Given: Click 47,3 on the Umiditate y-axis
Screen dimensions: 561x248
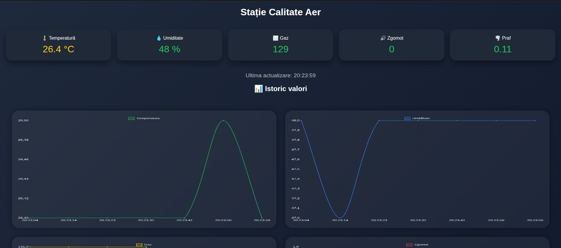Looking at the screenshot, I should [x=296, y=189].
